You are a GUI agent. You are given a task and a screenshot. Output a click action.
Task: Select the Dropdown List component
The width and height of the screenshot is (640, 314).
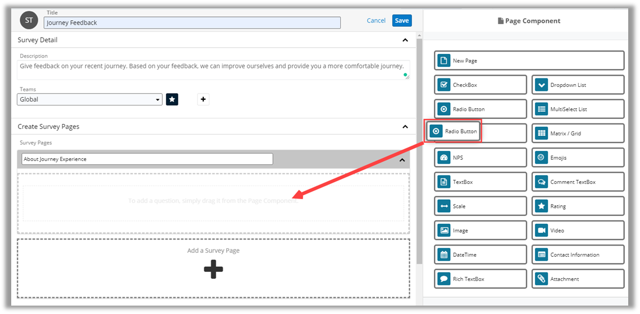[x=578, y=85]
